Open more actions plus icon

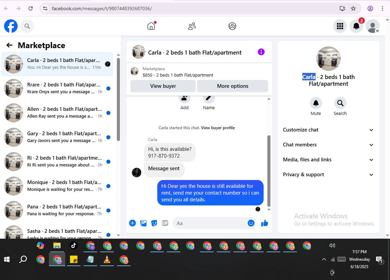(132, 223)
